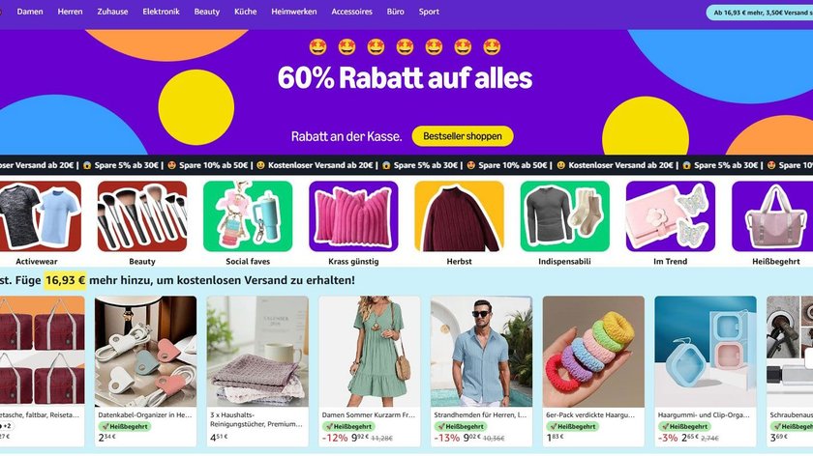Open the Elektronik menu item
Viewport: 813px width, 456px height.
click(x=162, y=12)
